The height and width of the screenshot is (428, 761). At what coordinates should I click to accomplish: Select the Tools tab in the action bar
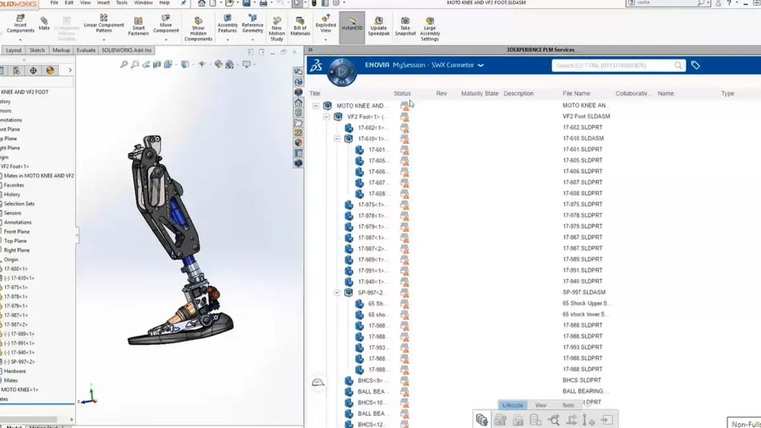click(568, 404)
